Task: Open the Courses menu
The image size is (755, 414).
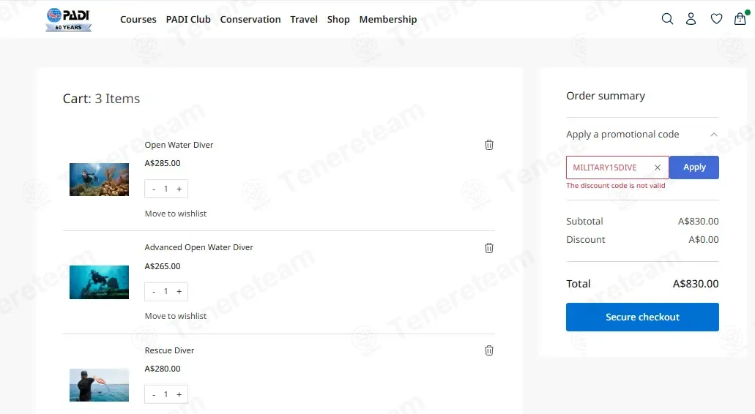Action: 138,19
